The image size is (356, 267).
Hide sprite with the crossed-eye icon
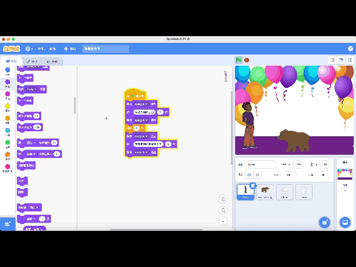[258, 175]
